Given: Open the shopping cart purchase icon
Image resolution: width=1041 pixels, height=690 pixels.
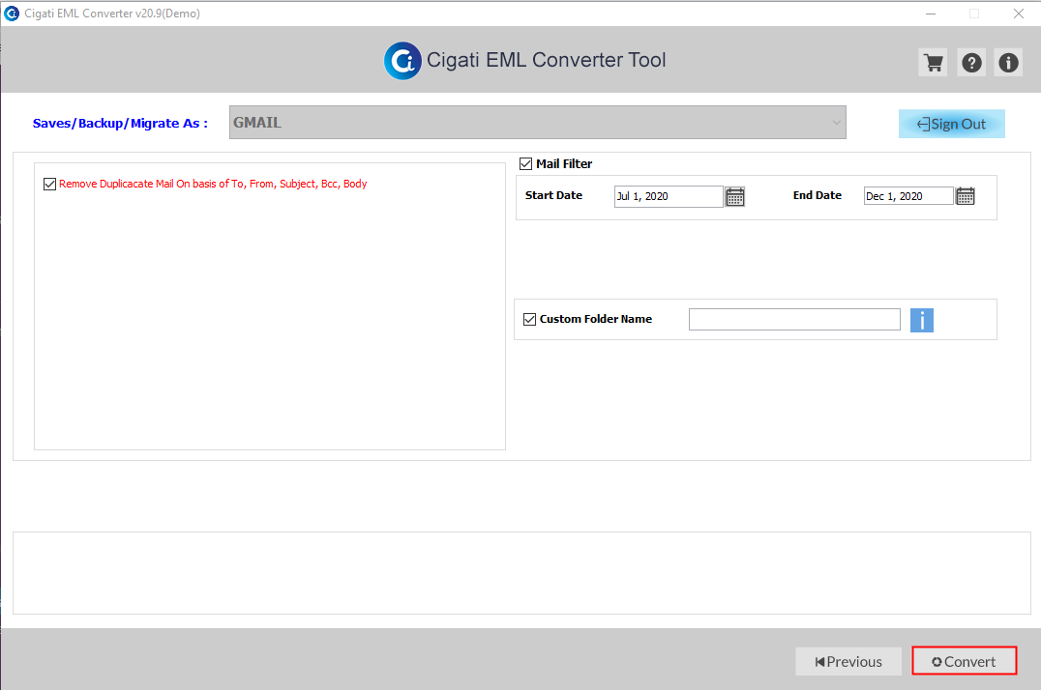Looking at the screenshot, I should [934, 63].
